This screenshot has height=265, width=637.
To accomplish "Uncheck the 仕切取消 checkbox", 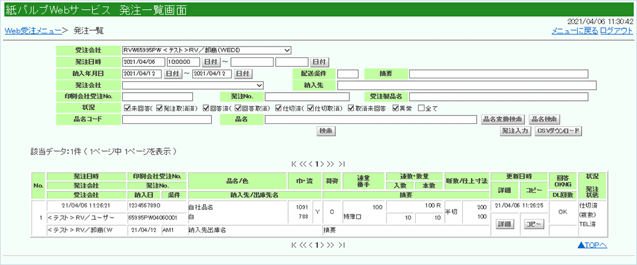I will click(311, 109).
